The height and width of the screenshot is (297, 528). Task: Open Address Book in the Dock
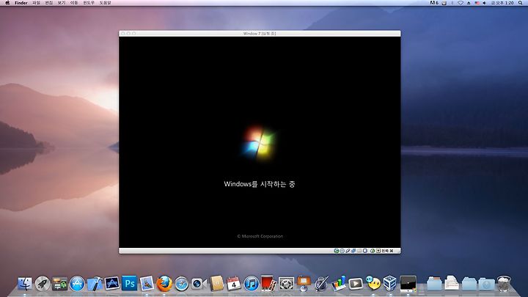point(216,284)
